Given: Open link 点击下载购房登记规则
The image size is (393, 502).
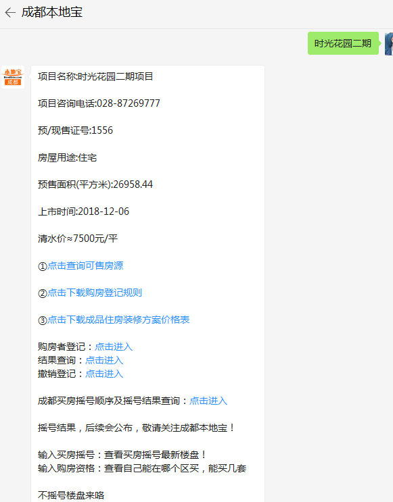Looking at the screenshot, I should pyautogui.click(x=95, y=293).
